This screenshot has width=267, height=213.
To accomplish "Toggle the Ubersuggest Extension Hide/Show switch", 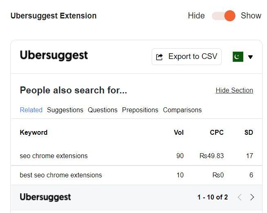I will 223,16.
